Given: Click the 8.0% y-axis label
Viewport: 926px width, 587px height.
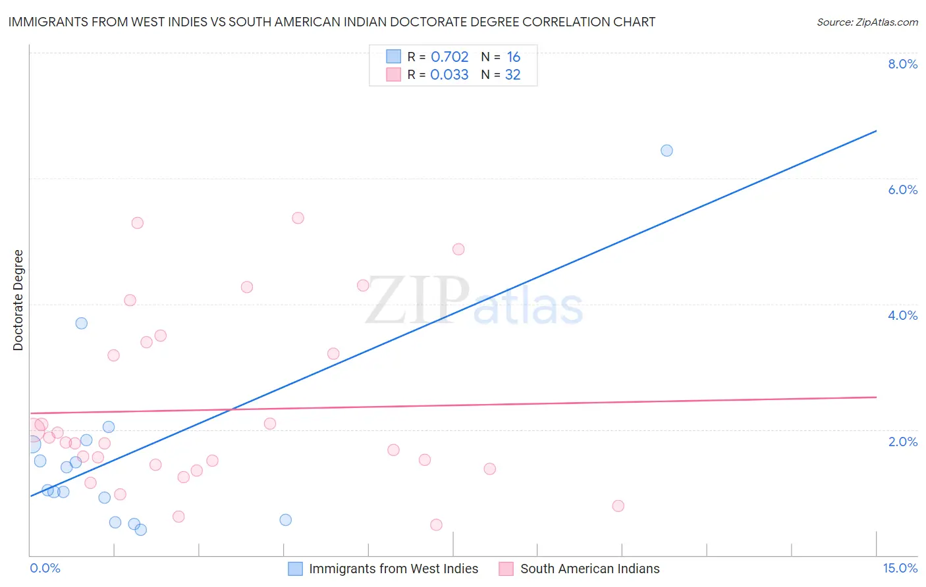Looking at the screenshot, I should 902,64.
